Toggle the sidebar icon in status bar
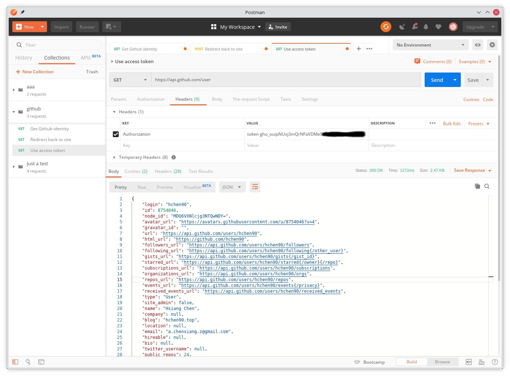Viewport: 510px width, 376px height. point(15,362)
